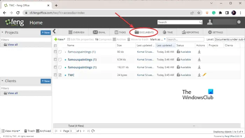Switch to the Documents tab
Image resolution: width=245 pixels, height=138 pixels.
click(x=144, y=32)
